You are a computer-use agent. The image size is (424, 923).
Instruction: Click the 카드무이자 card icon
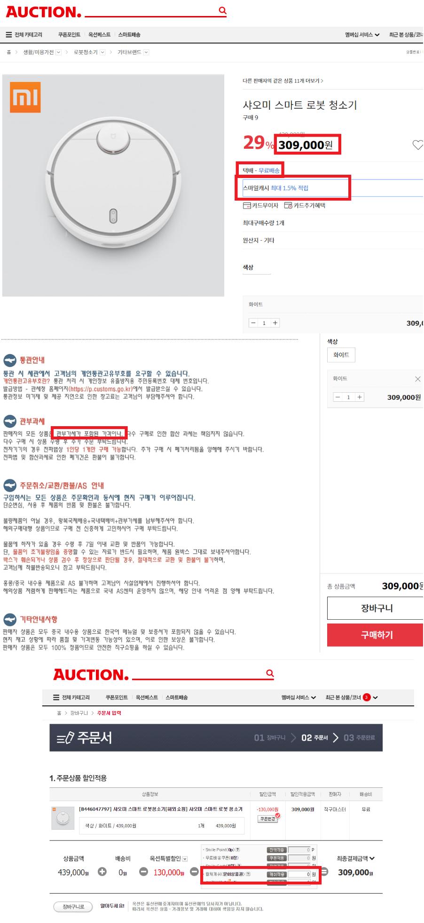coord(246,206)
